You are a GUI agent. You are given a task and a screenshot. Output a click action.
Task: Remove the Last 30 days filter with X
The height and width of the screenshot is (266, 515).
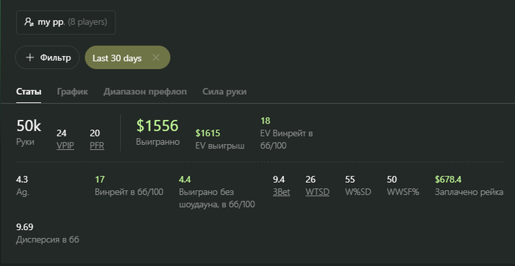(x=156, y=58)
